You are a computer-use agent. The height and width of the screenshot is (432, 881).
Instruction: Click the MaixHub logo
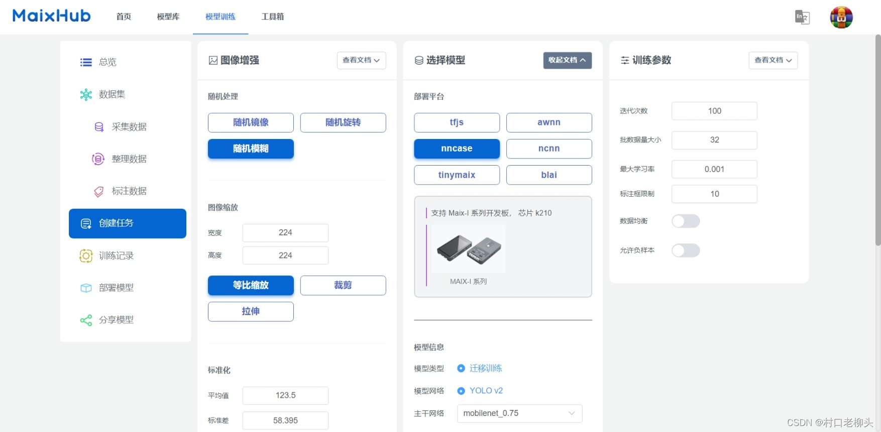coord(51,16)
